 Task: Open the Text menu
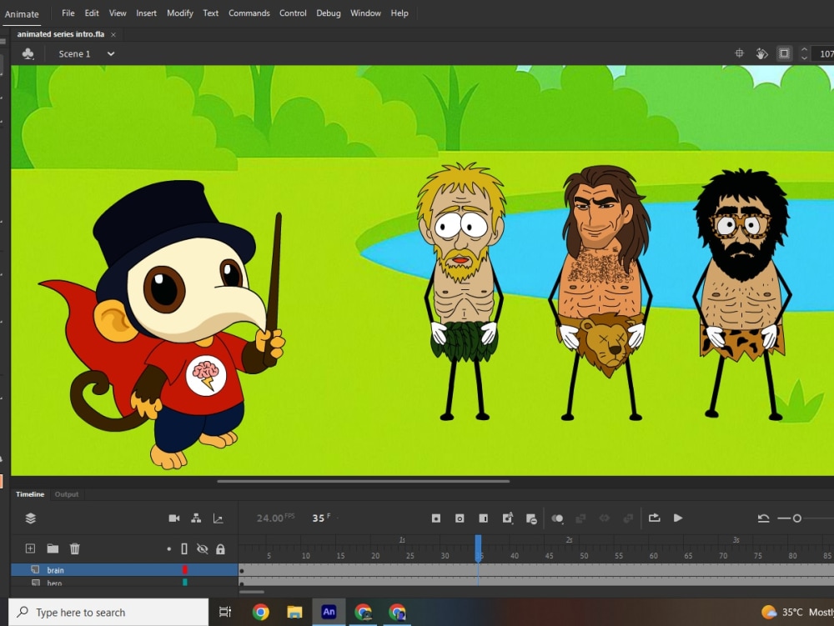click(x=211, y=13)
